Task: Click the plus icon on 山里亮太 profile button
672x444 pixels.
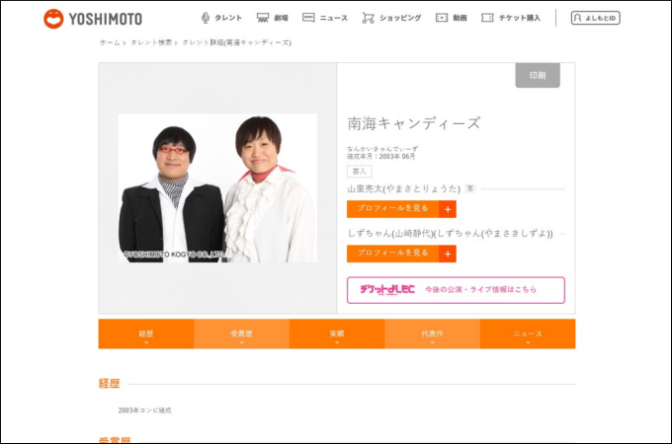Action: tap(448, 209)
